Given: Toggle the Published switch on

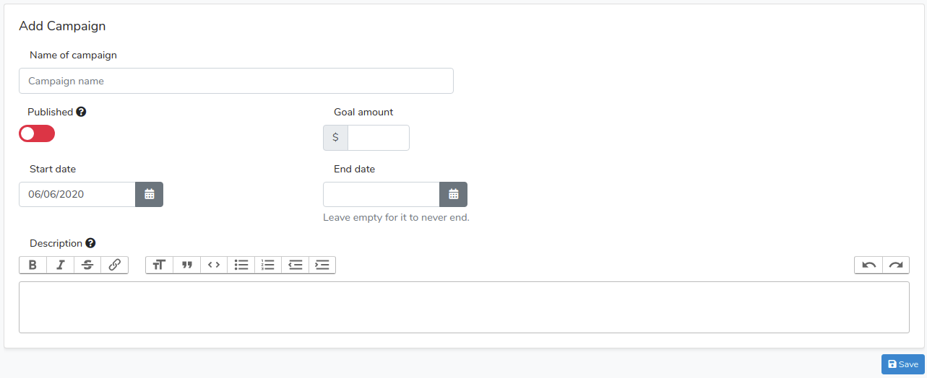Looking at the screenshot, I should 37,133.
